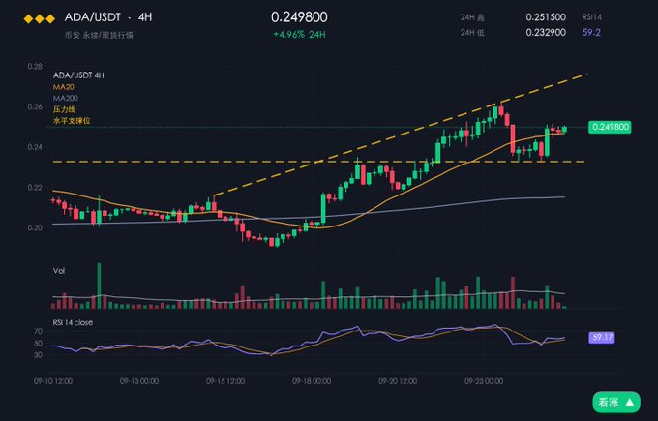Click the tallest green volume bar
This screenshot has width=658, height=421.
click(99, 286)
